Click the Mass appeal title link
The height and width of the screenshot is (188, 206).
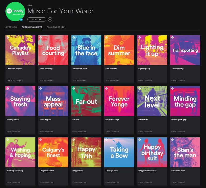point(45,120)
